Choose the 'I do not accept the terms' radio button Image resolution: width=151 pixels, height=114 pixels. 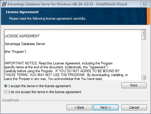point(6,92)
